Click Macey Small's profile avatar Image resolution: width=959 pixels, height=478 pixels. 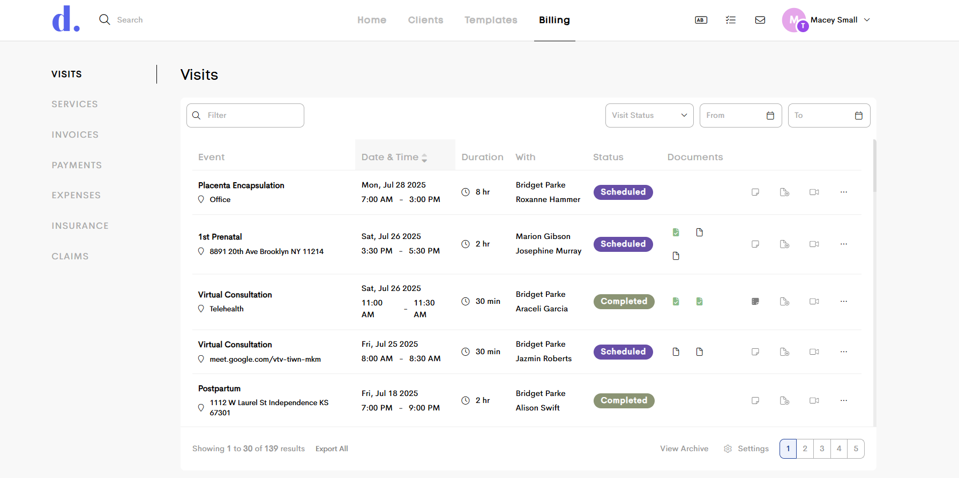pos(795,20)
